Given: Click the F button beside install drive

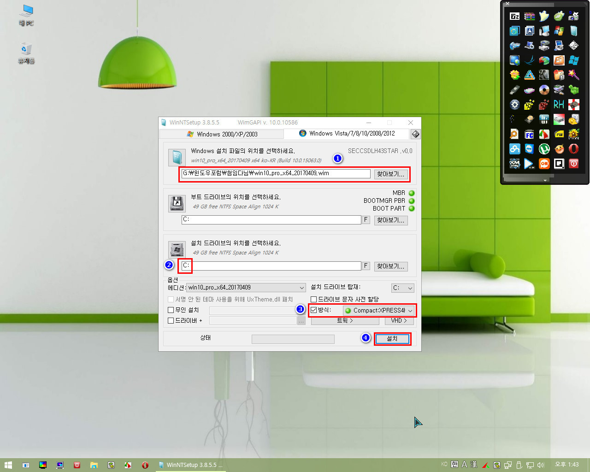Looking at the screenshot, I should 366,266.
